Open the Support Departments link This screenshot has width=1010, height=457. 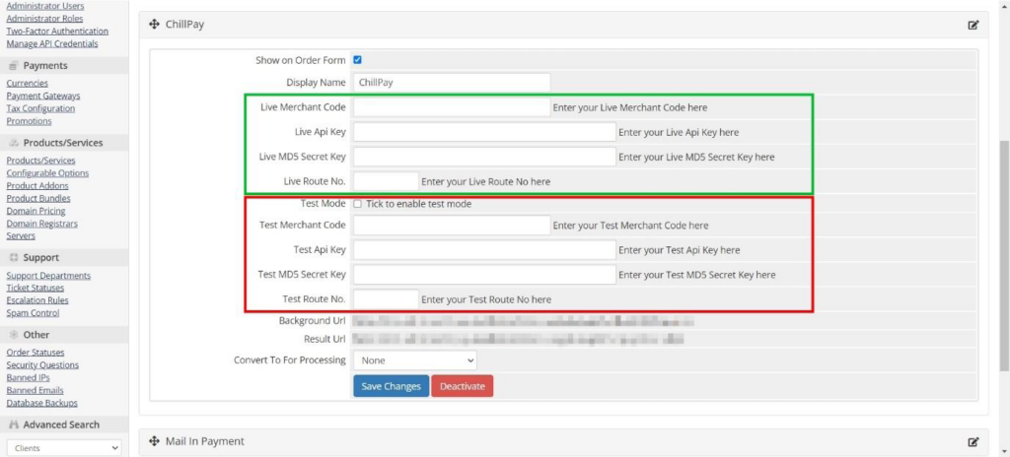48,276
